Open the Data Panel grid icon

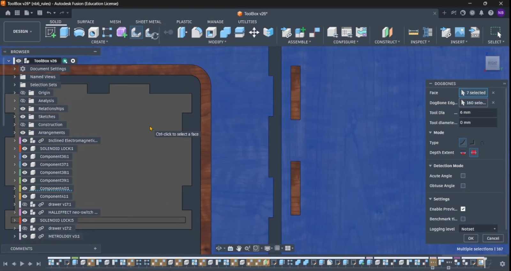[x=17, y=13]
